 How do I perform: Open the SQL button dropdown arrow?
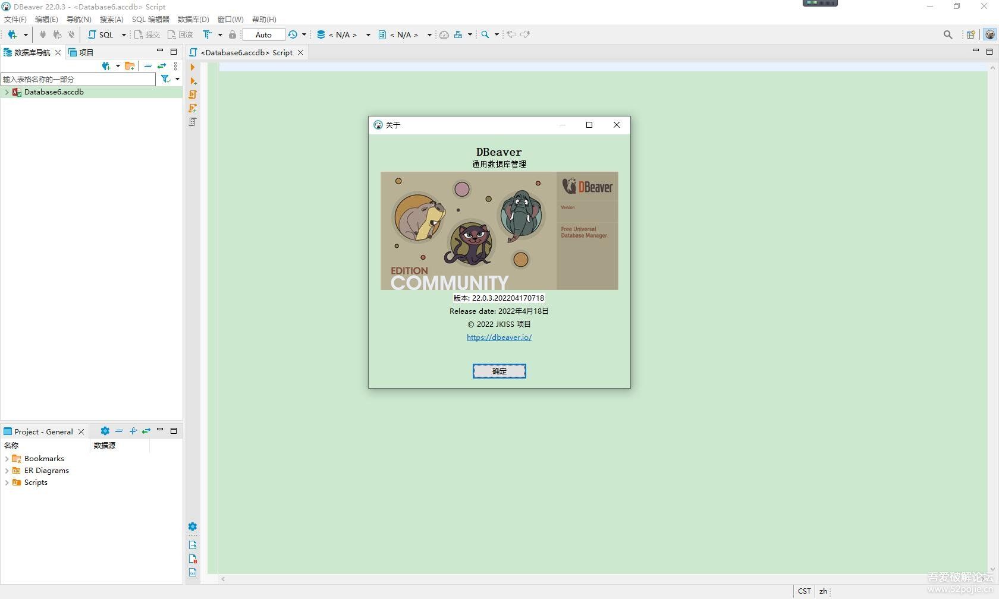(x=124, y=34)
